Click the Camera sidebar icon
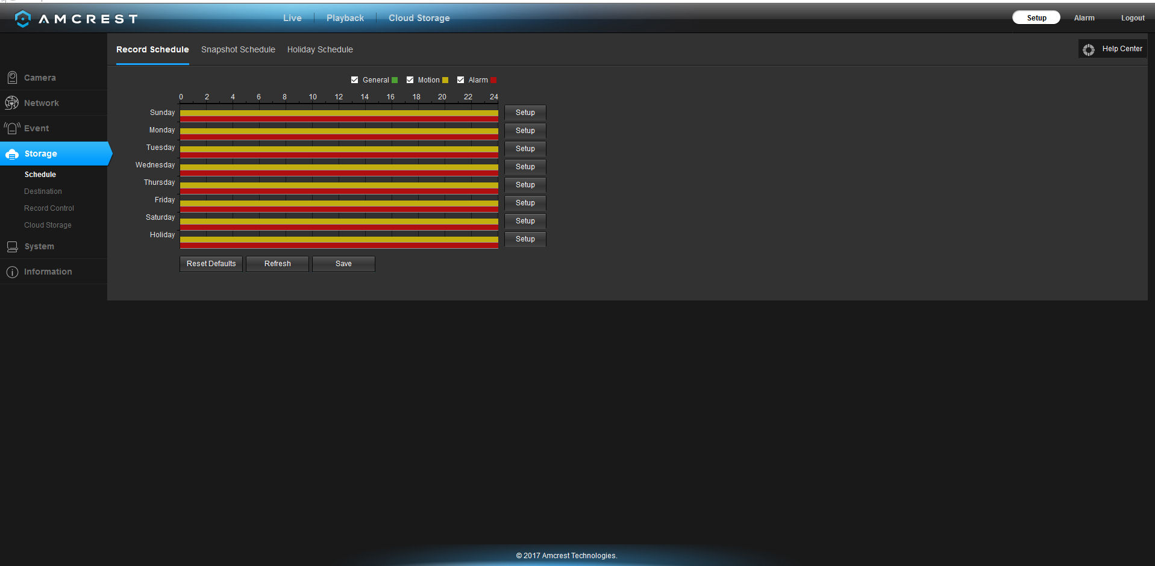 coord(12,78)
